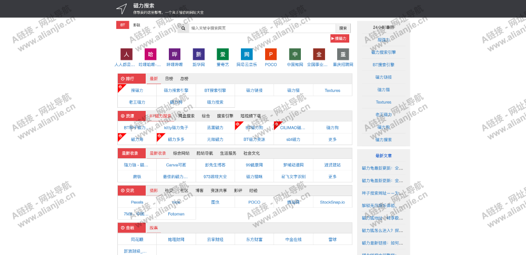Open the 同花顺 link

(x=137, y=239)
